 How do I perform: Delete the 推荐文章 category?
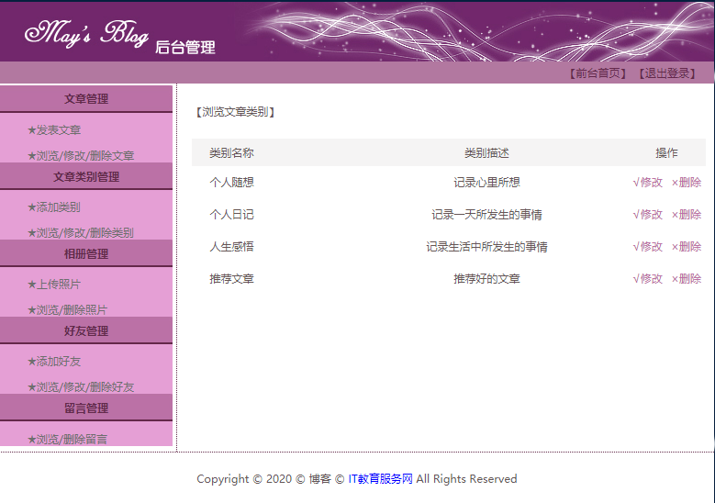pyautogui.click(x=687, y=279)
